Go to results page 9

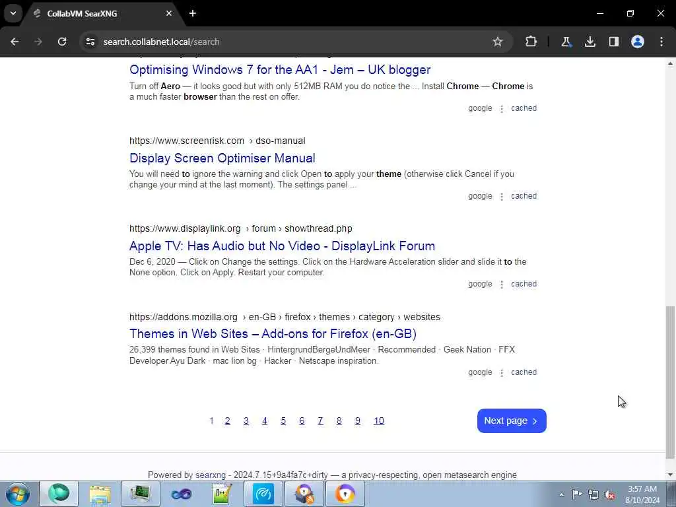[x=357, y=421]
